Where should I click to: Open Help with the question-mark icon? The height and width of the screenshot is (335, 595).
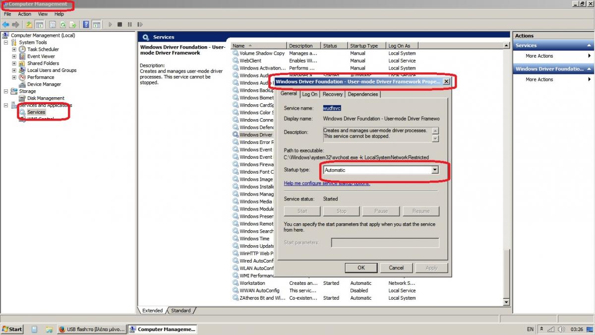coord(86,24)
